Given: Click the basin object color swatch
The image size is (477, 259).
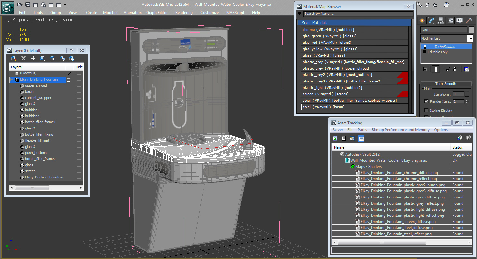Looking at the screenshot, I should pos(471,30).
